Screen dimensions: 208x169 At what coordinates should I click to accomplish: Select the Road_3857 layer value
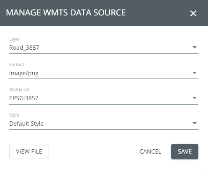[24, 48]
